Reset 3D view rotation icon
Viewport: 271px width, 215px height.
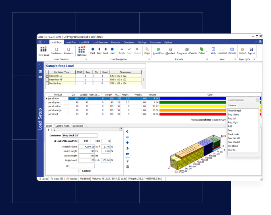point(127,154)
